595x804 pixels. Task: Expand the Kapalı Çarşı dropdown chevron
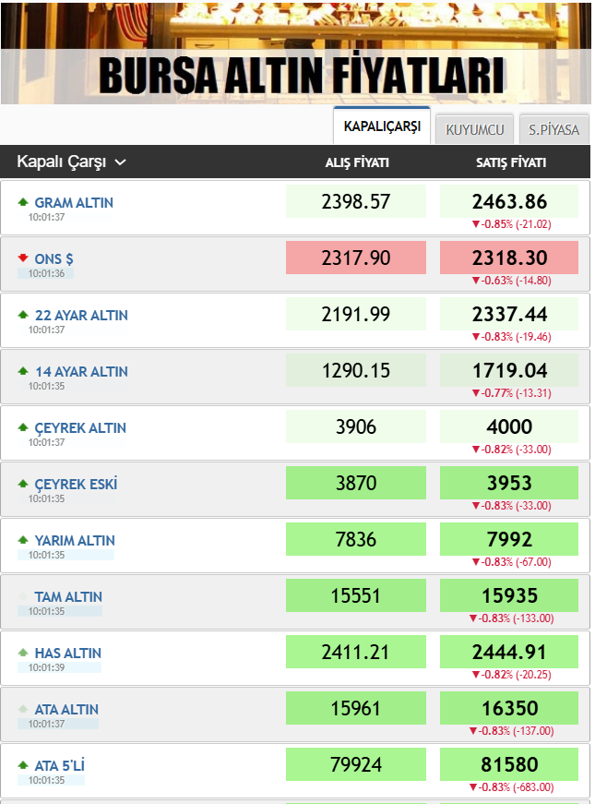click(x=120, y=162)
